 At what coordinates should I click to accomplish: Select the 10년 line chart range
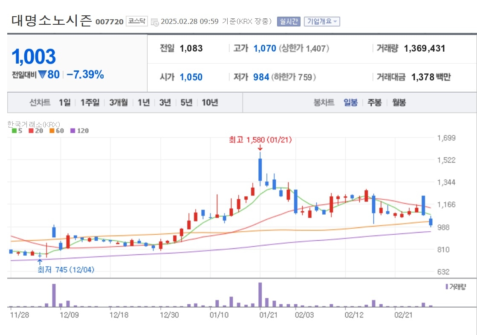pyautogui.click(x=210, y=102)
